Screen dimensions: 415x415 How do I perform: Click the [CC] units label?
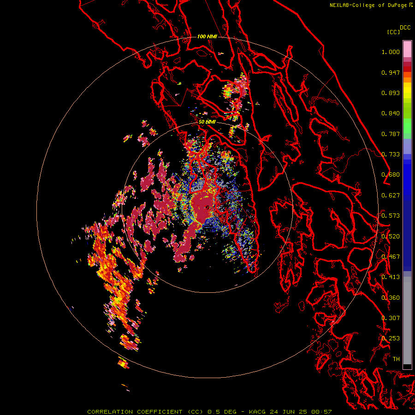tap(393, 32)
